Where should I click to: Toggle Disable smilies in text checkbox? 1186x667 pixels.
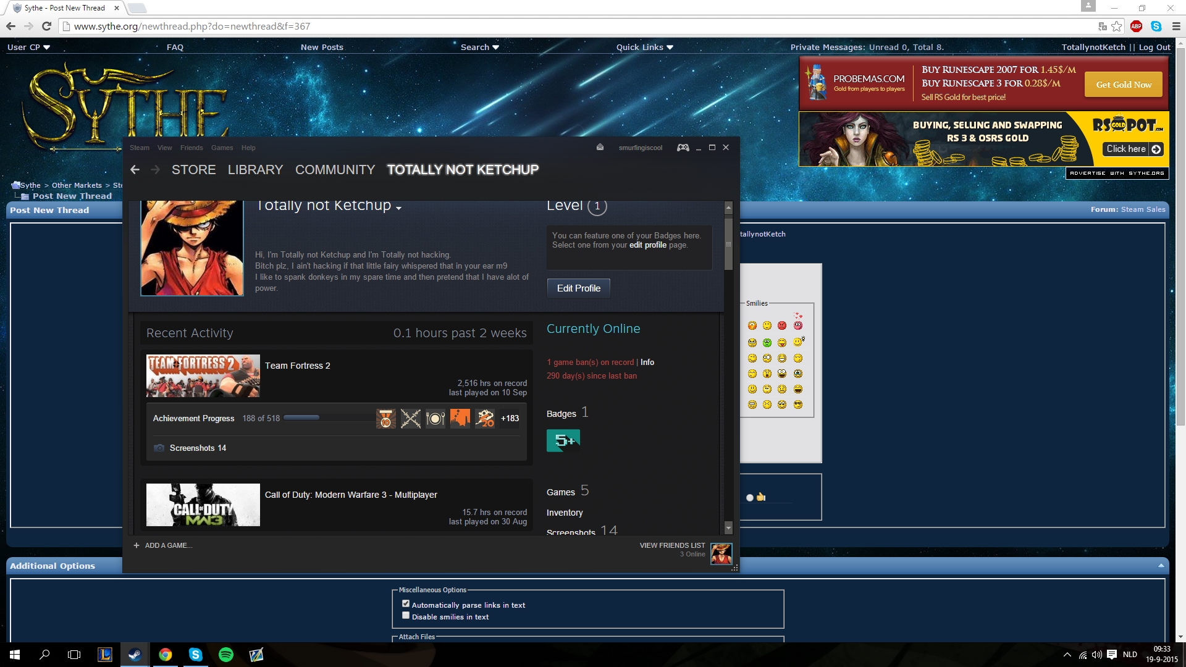(406, 616)
